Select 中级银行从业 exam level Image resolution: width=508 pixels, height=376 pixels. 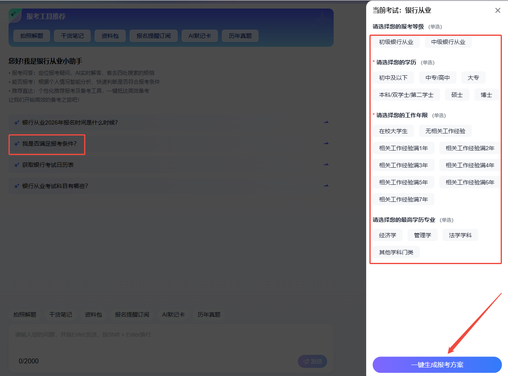coord(448,42)
